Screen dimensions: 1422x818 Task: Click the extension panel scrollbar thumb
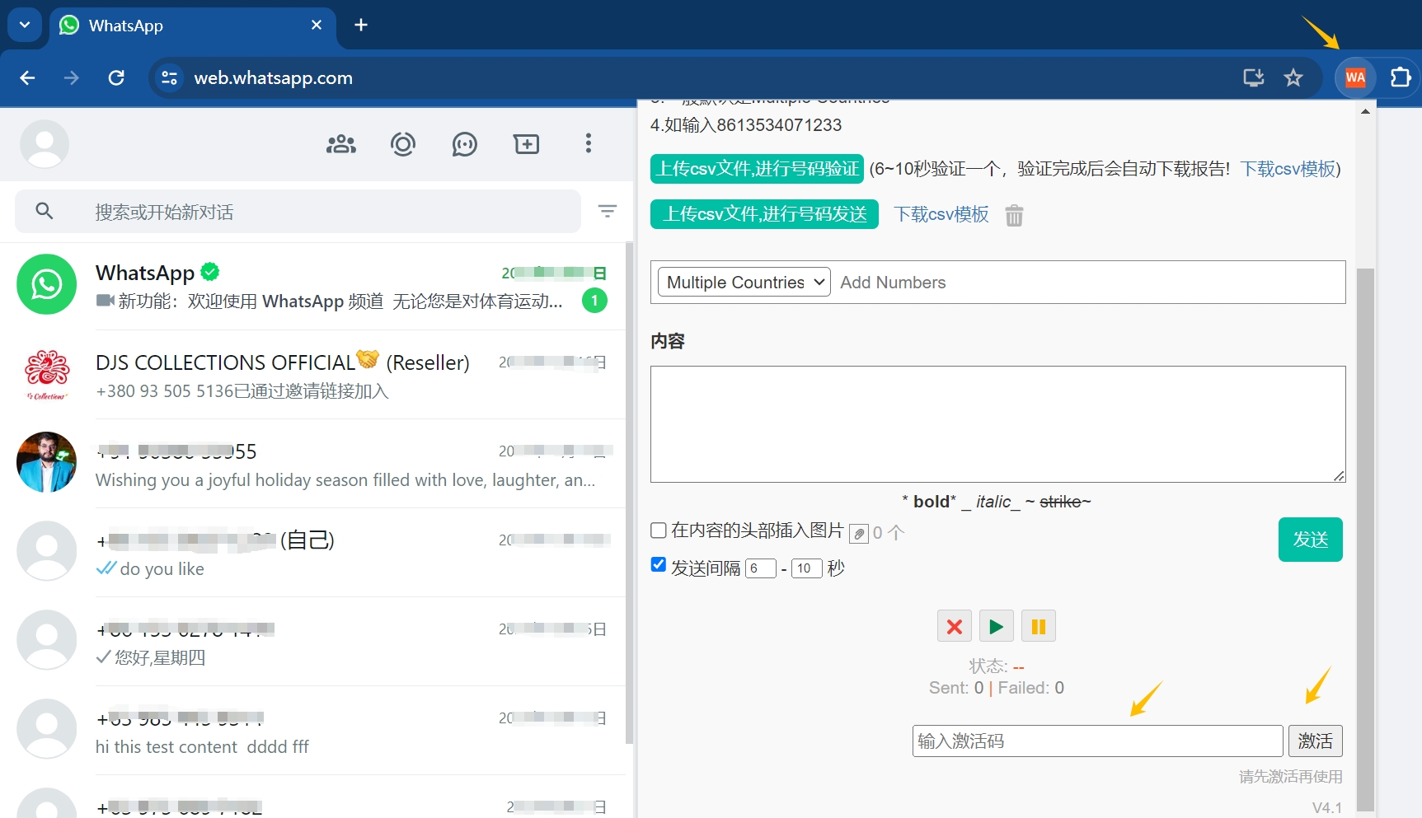[1365, 540]
